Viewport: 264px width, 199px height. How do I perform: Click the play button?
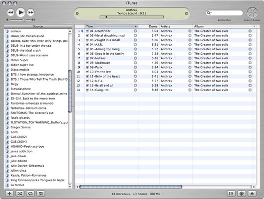(x=20, y=12)
